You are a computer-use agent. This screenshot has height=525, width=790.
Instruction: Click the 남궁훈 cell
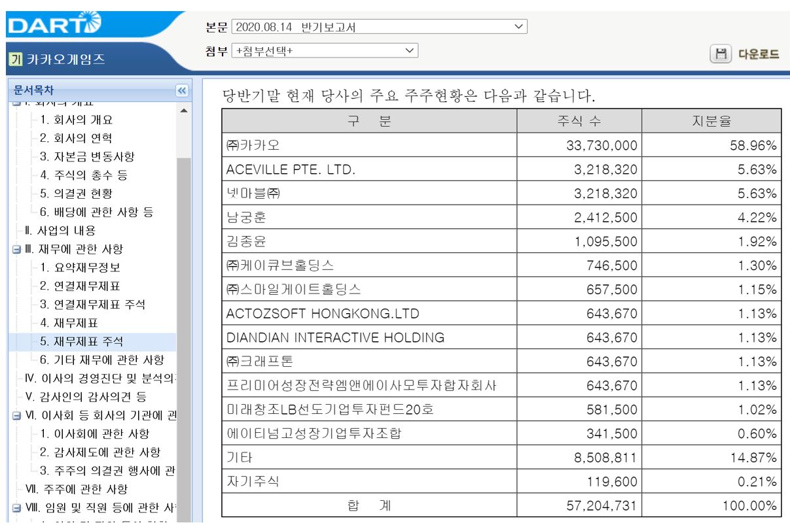coord(369,218)
